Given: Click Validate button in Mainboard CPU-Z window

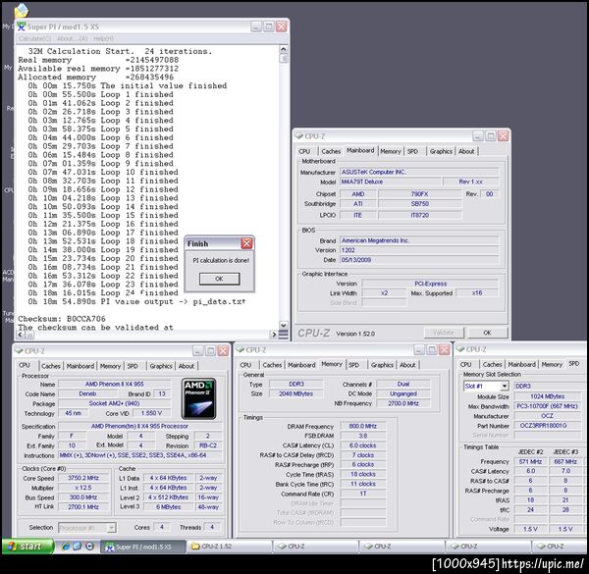Looking at the screenshot, I should click(x=444, y=333).
